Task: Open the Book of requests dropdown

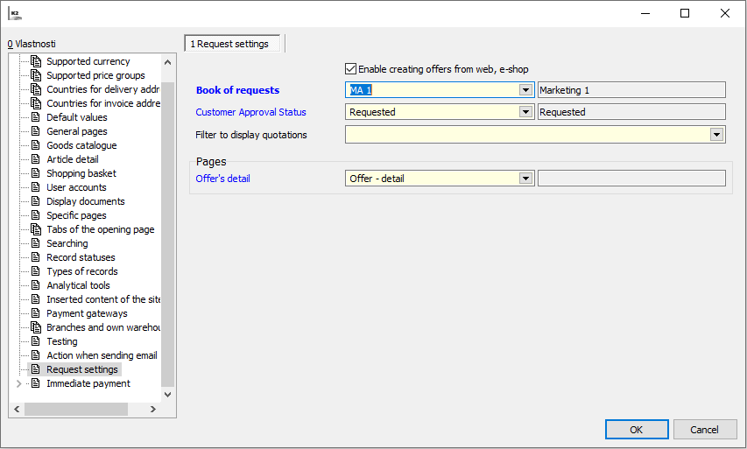Action: 525,90
